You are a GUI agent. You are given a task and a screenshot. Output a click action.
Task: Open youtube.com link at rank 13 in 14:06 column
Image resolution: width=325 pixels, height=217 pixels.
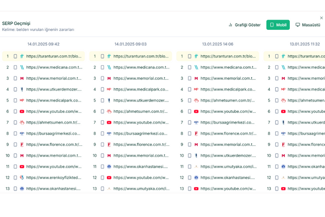(228, 189)
